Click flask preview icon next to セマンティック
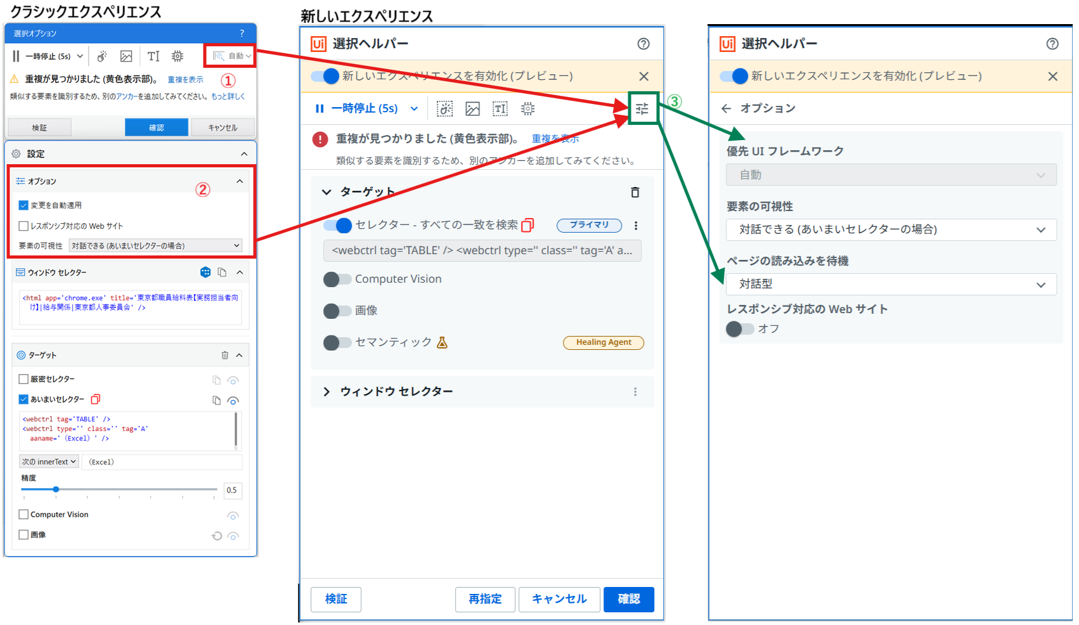This screenshot has width=1079, height=625. 443,342
